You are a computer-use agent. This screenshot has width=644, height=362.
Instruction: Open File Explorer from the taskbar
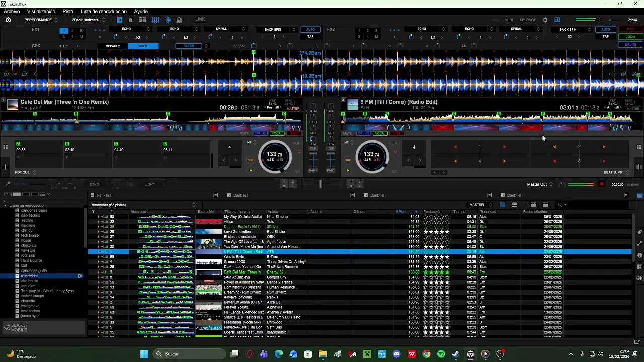point(323,354)
